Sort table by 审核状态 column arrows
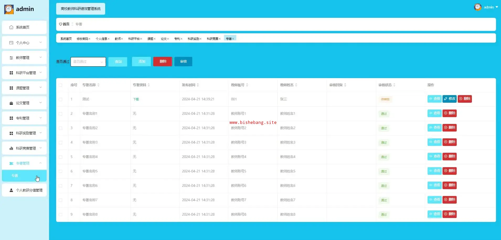Viewport: 501px width, 240px height. pyautogui.click(x=394, y=85)
